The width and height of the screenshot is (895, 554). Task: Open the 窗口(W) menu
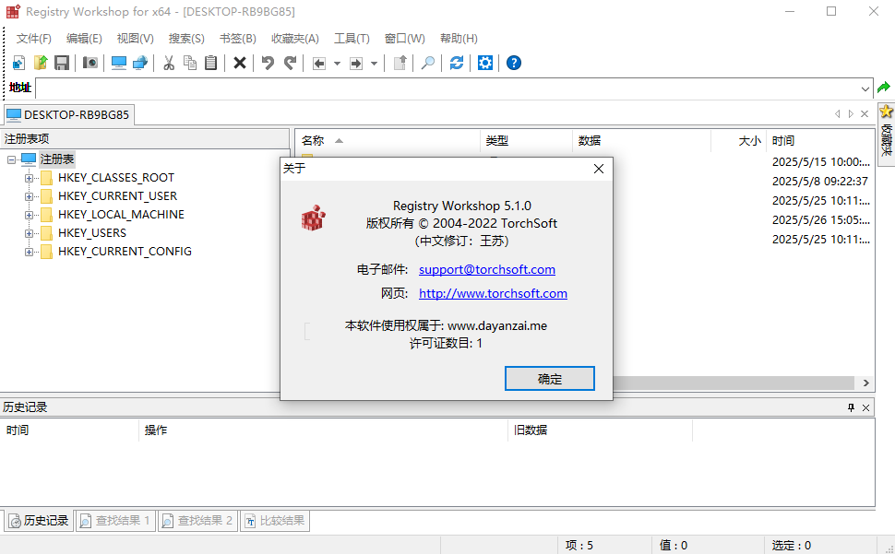coord(405,38)
